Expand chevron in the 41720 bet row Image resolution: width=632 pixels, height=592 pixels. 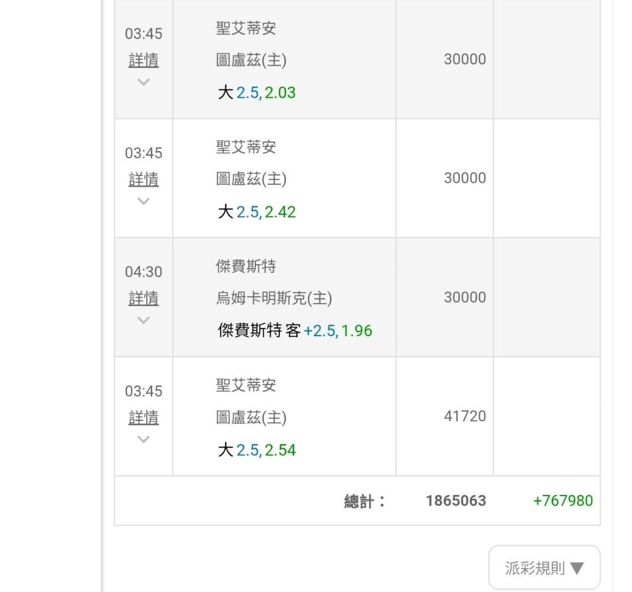point(143,439)
